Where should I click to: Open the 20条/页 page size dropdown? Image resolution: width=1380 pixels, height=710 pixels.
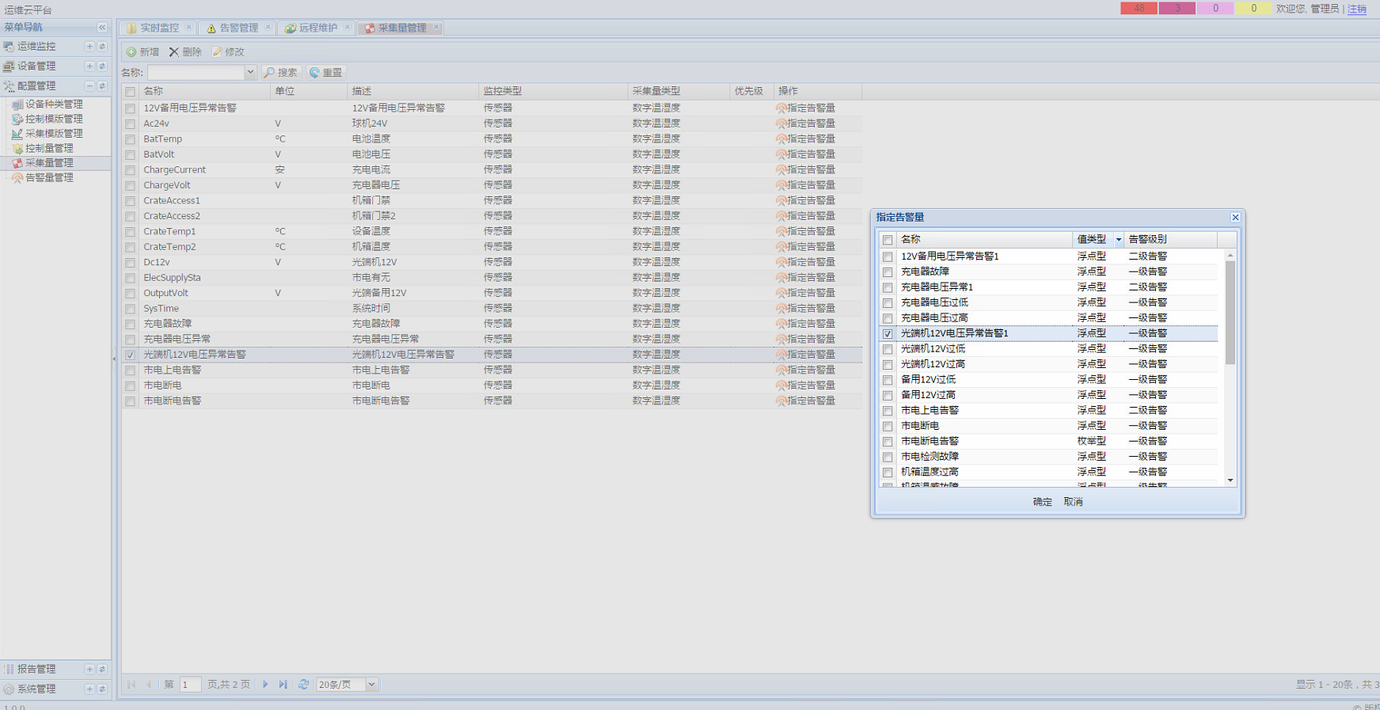pos(371,685)
